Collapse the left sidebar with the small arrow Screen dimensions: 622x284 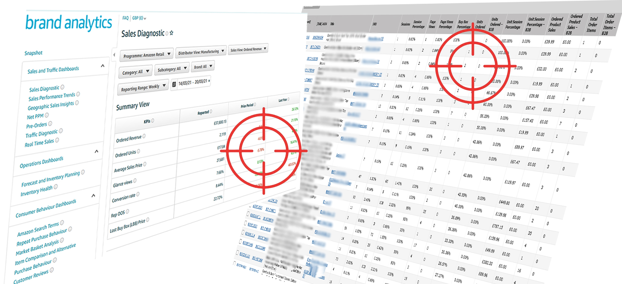[x=114, y=55]
